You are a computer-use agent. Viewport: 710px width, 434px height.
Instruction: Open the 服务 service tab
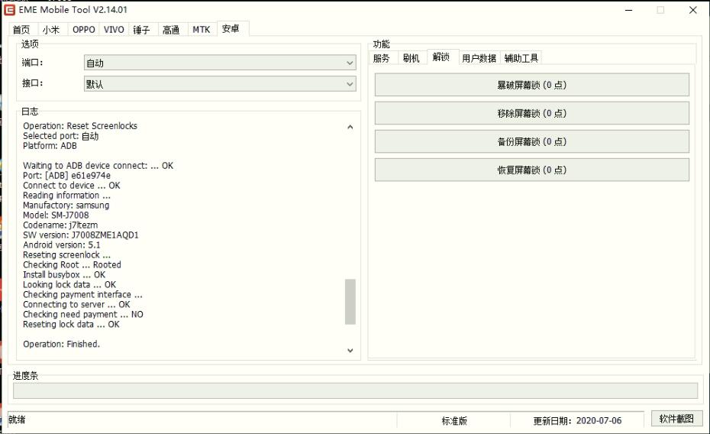[x=382, y=58]
